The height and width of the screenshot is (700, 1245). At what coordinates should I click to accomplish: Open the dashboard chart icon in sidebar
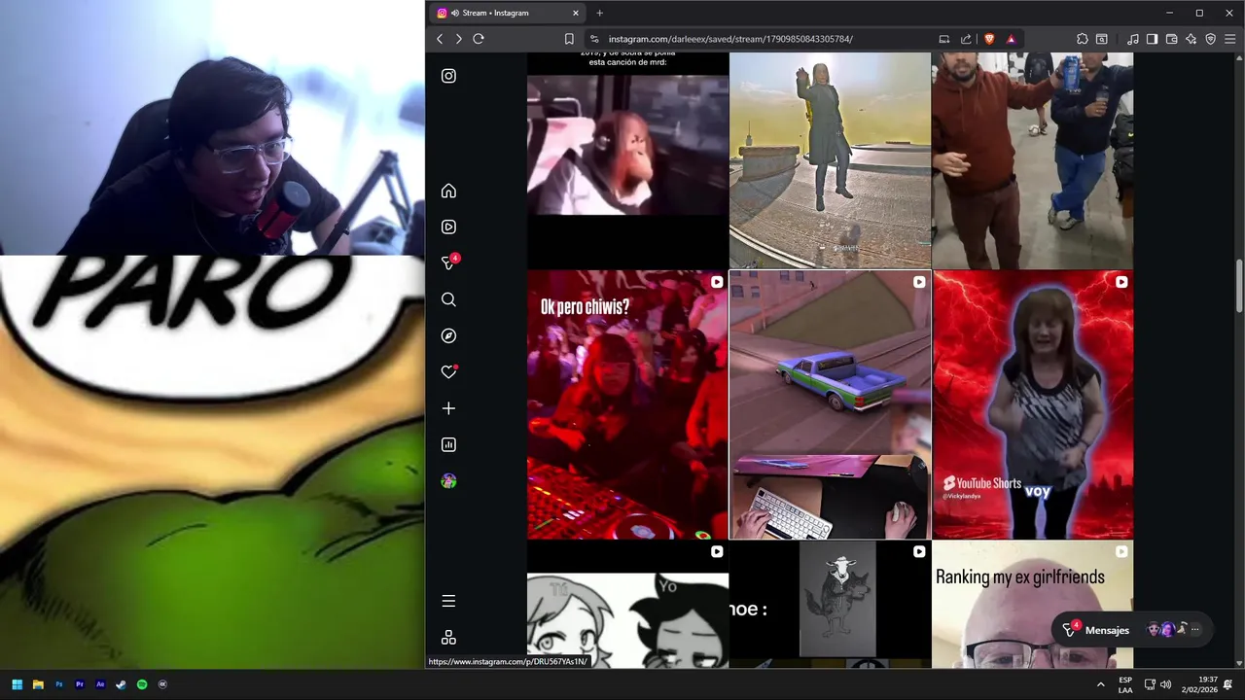pos(448,444)
